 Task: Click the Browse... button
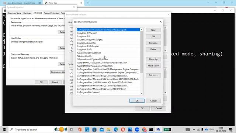[x=153, y=43]
